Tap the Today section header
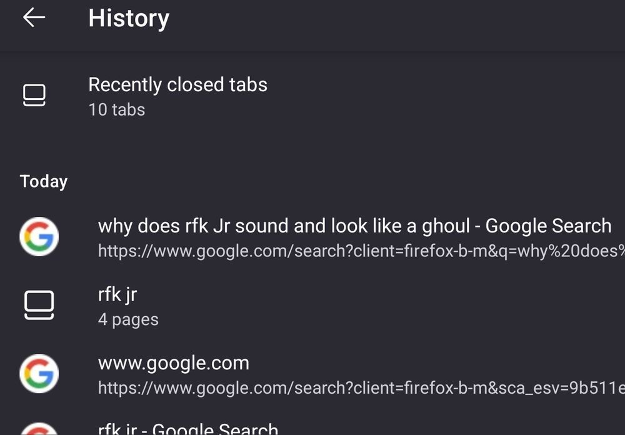The image size is (625, 435). (43, 181)
